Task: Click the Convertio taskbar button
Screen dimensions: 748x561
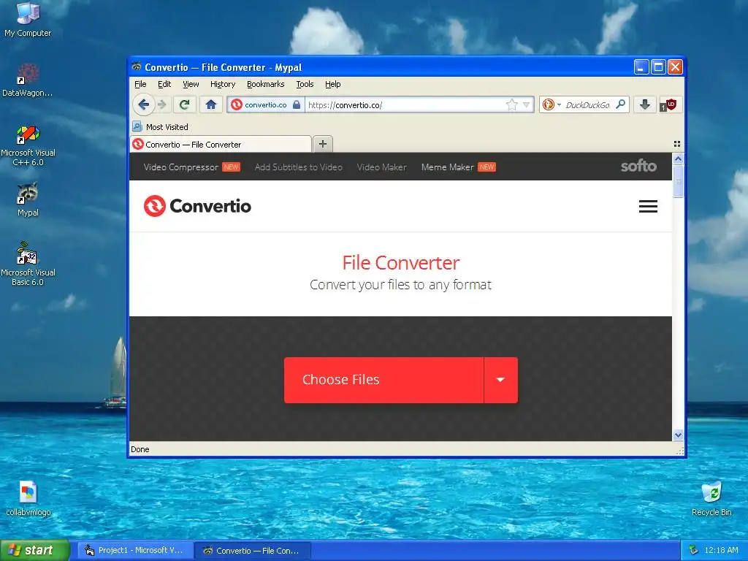Action: pos(253,550)
